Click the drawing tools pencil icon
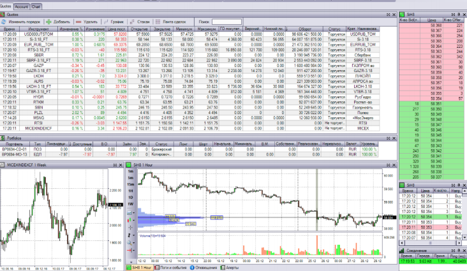This screenshot has height=271, width=467. coord(130,235)
